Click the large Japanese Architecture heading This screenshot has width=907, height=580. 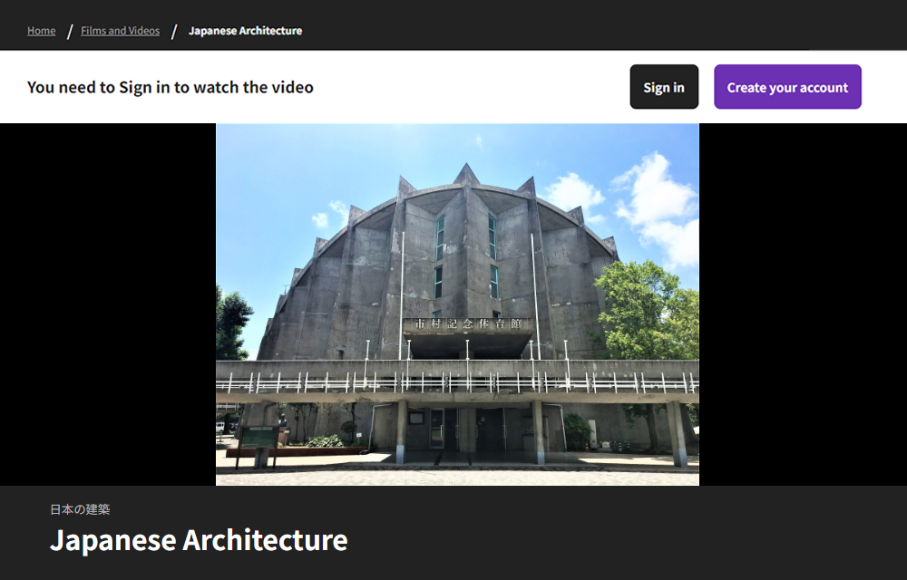[199, 540]
